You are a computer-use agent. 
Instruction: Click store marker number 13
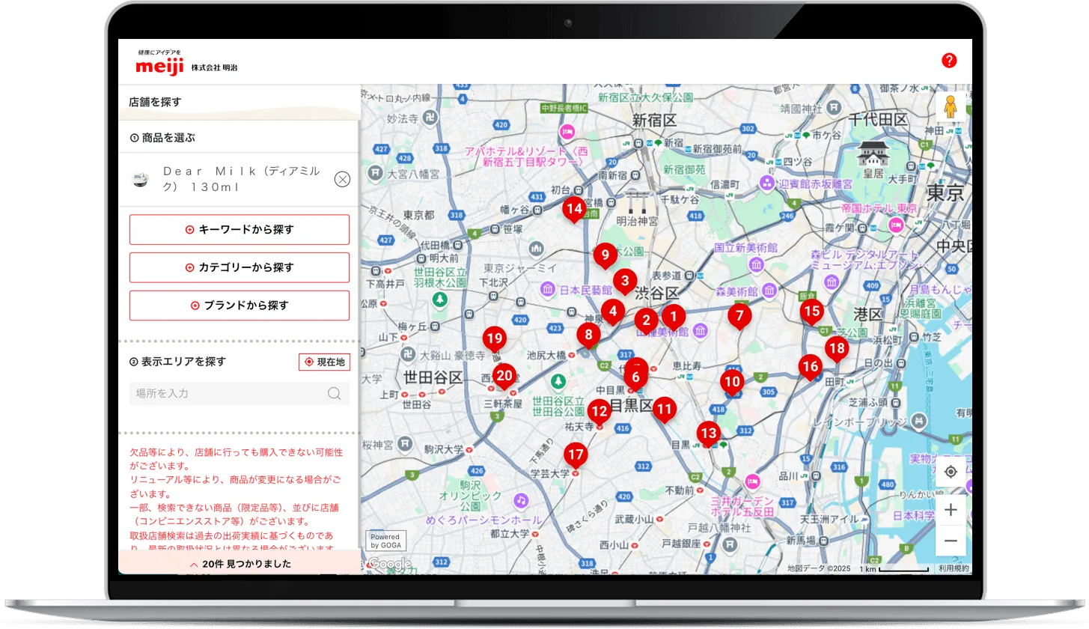[708, 434]
